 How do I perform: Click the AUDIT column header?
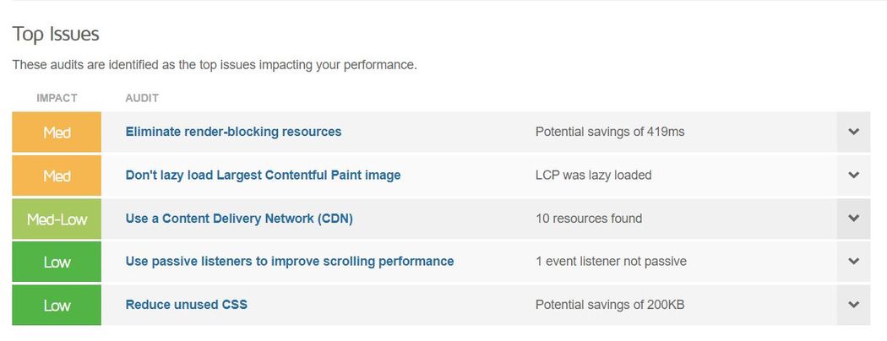(x=142, y=98)
